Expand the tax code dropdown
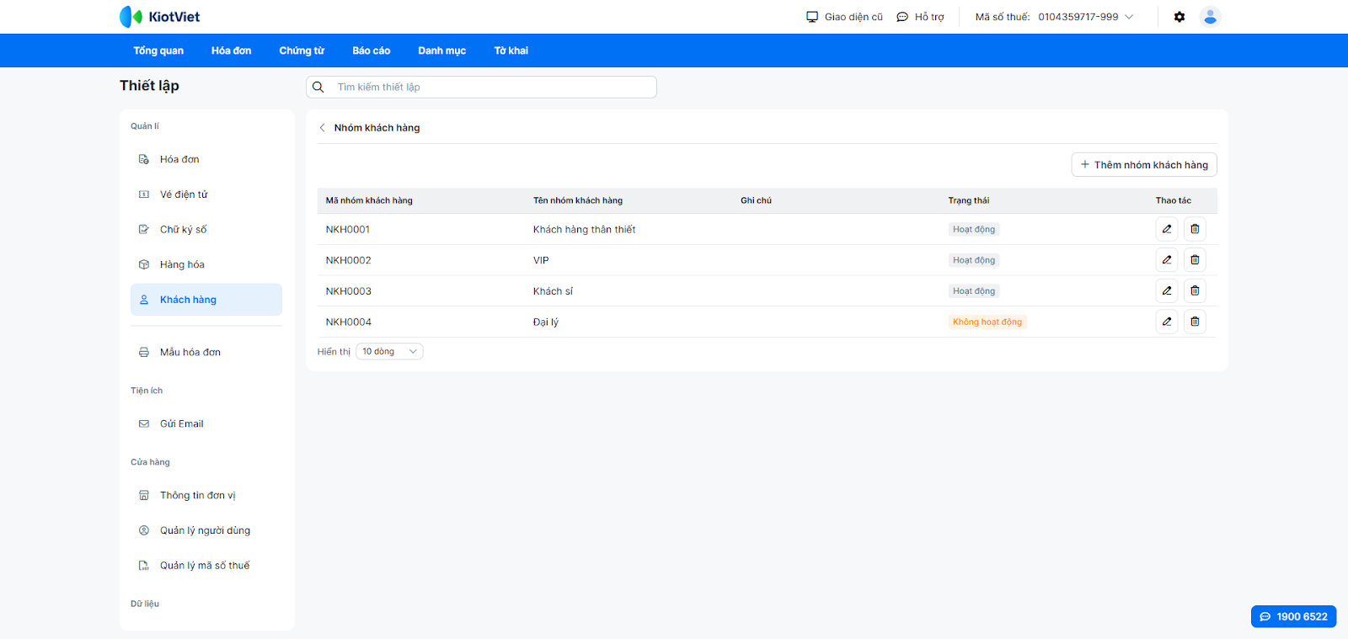 click(x=1129, y=17)
